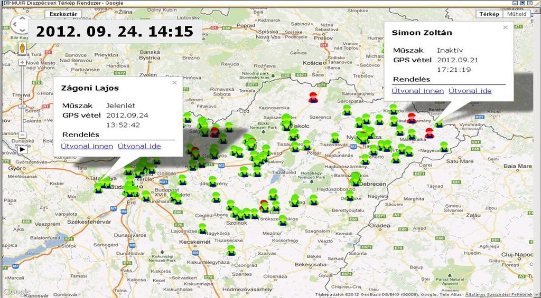541x298 pixels.
Task: Zoom out with the minus button
Action: click(x=22, y=134)
